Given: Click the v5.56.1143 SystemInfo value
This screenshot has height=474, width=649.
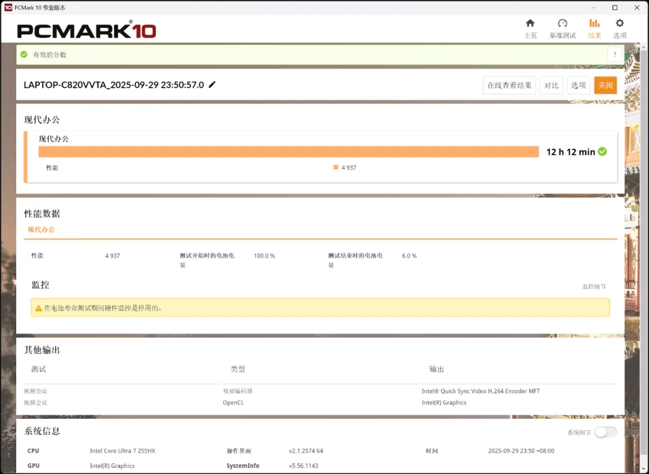Looking at the screenshot, I should tap(303, 466).
